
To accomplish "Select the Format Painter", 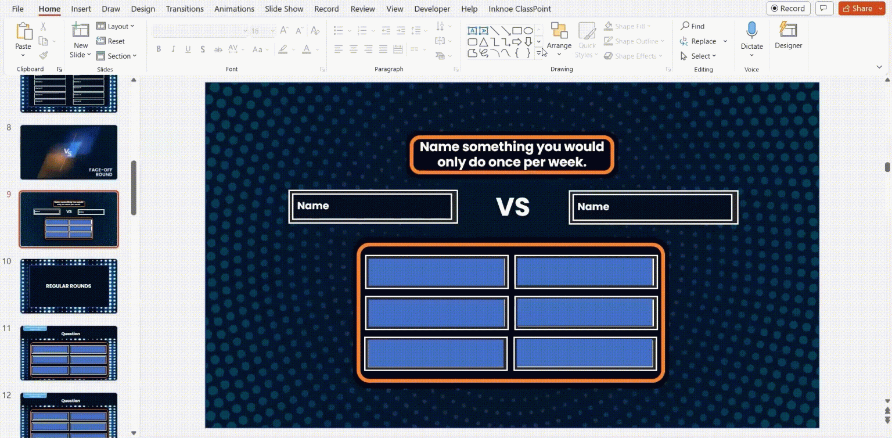I will coord(43,55).
